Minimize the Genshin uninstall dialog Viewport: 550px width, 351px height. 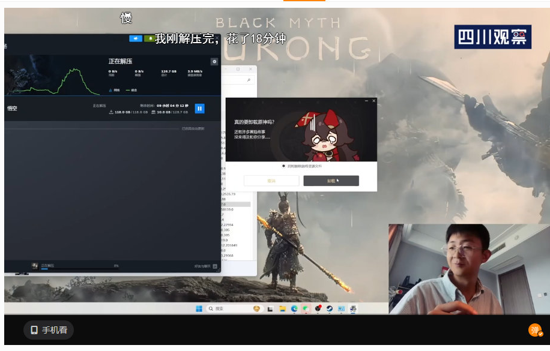tap(366, 101)
